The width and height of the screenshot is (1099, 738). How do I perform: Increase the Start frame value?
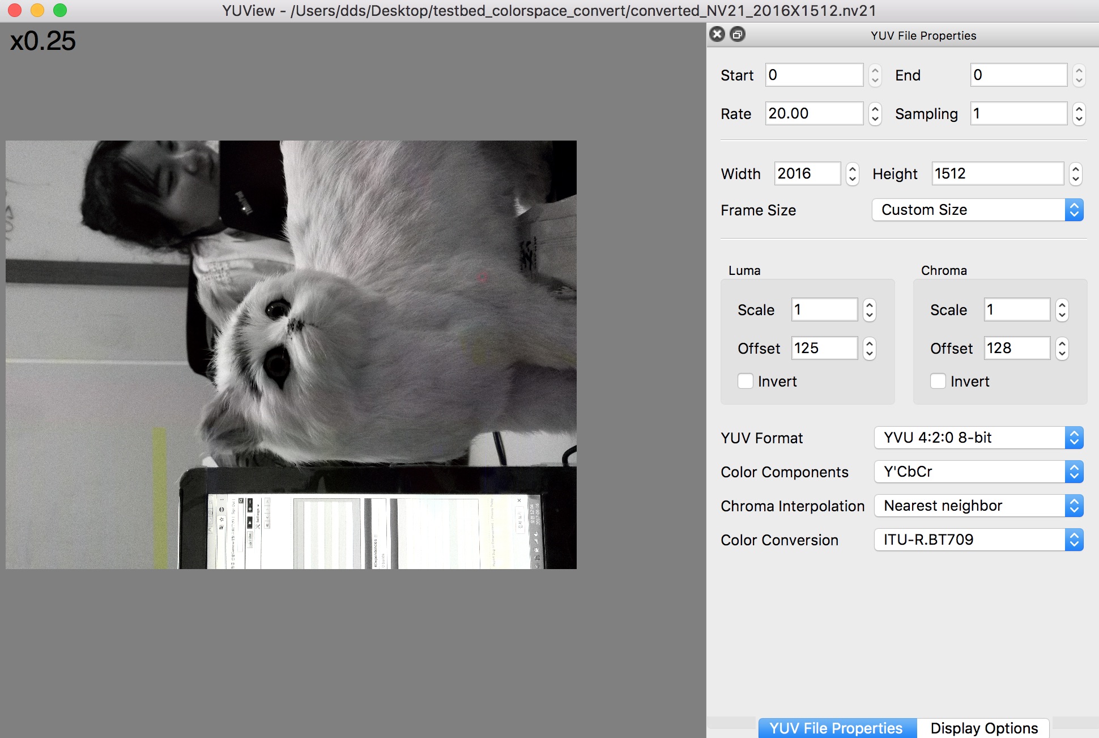875,71
